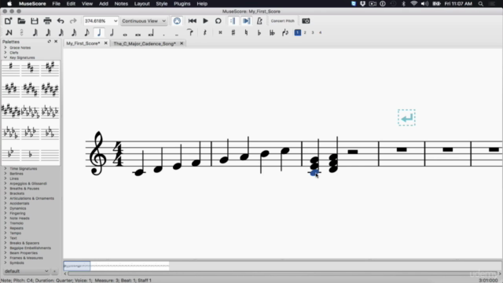Screen dimensions: 503x283
Task: Click navigator thumbnail view box
Action: (77, 266)
